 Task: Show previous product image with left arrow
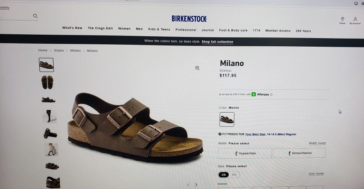point(188,185)
